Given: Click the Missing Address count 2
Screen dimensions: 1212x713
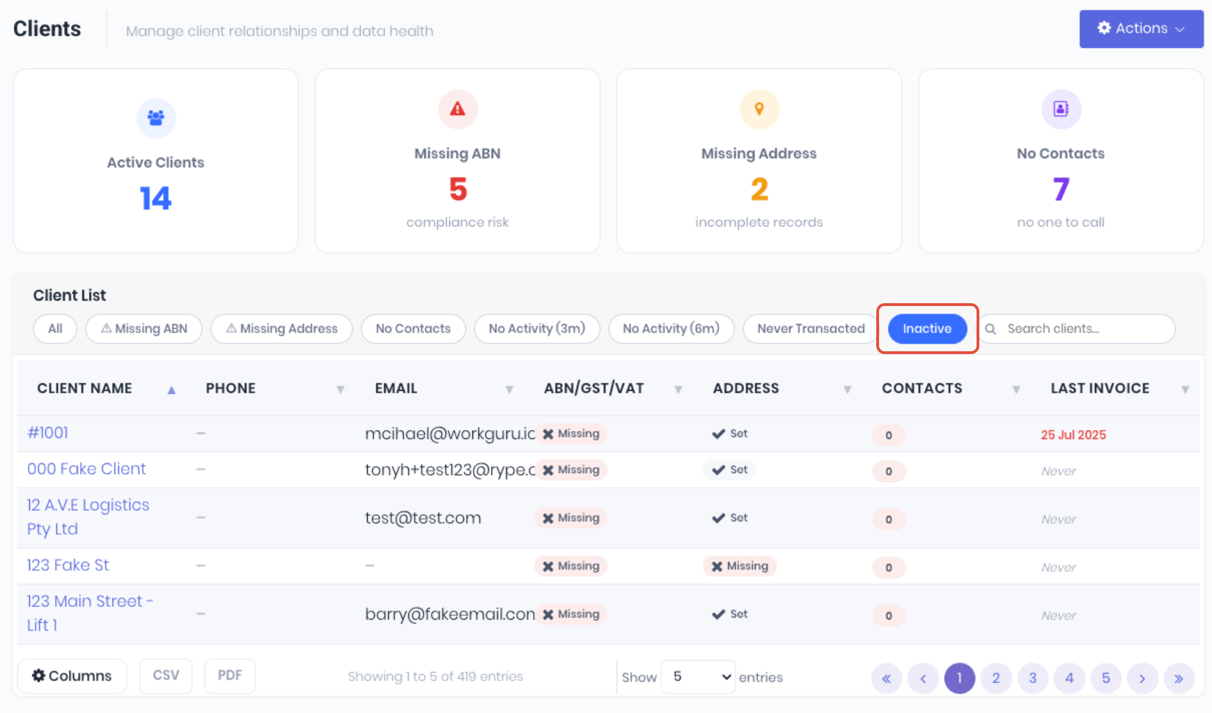Looking at the screenshot, I should [x=759, y=190].
